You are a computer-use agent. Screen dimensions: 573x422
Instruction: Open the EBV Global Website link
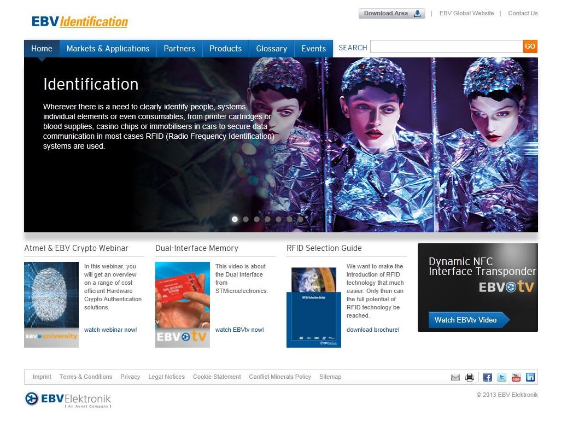pyautogui.click(x=467, y=13)
